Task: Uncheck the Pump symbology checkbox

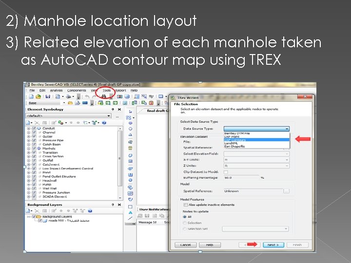Action: [34, 185]
